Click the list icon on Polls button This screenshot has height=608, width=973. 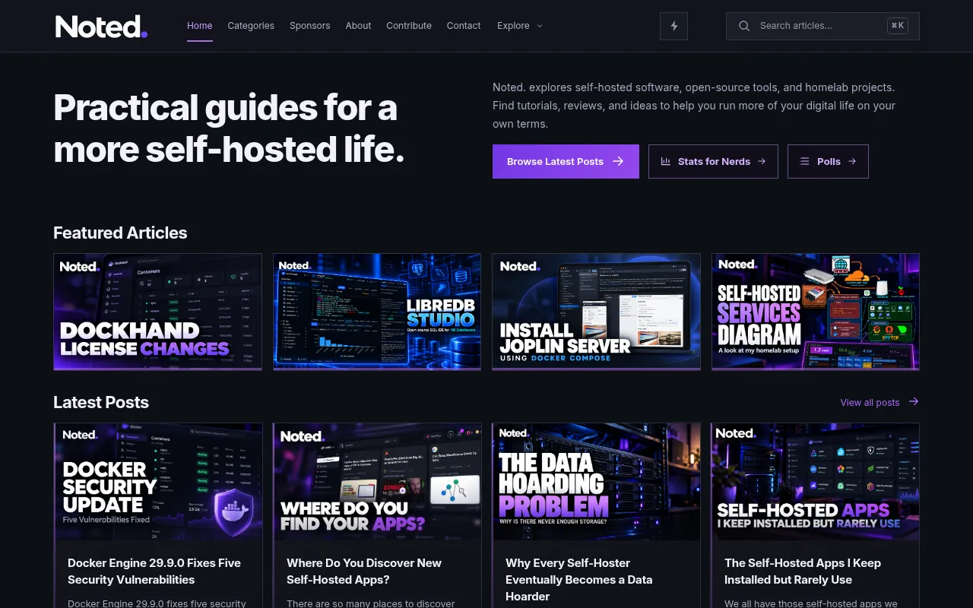pos(804,161)
